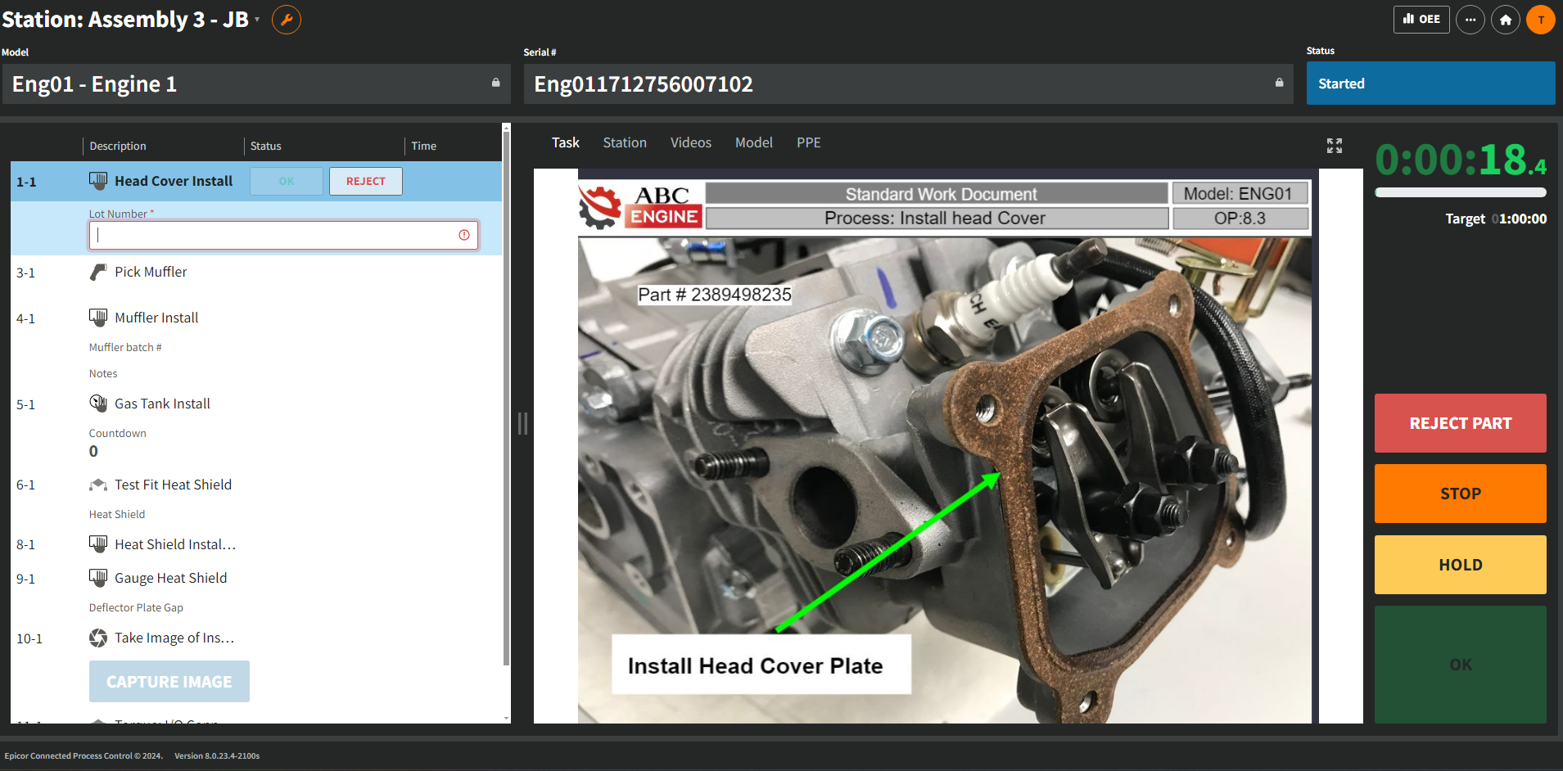This screenshot has width=1563, height=771.
Task: Unlock the Model field padlock
Action: point(496,83)
